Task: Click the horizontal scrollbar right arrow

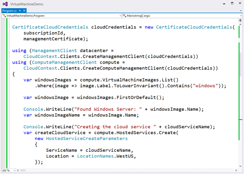Action: tap(236, 170)
